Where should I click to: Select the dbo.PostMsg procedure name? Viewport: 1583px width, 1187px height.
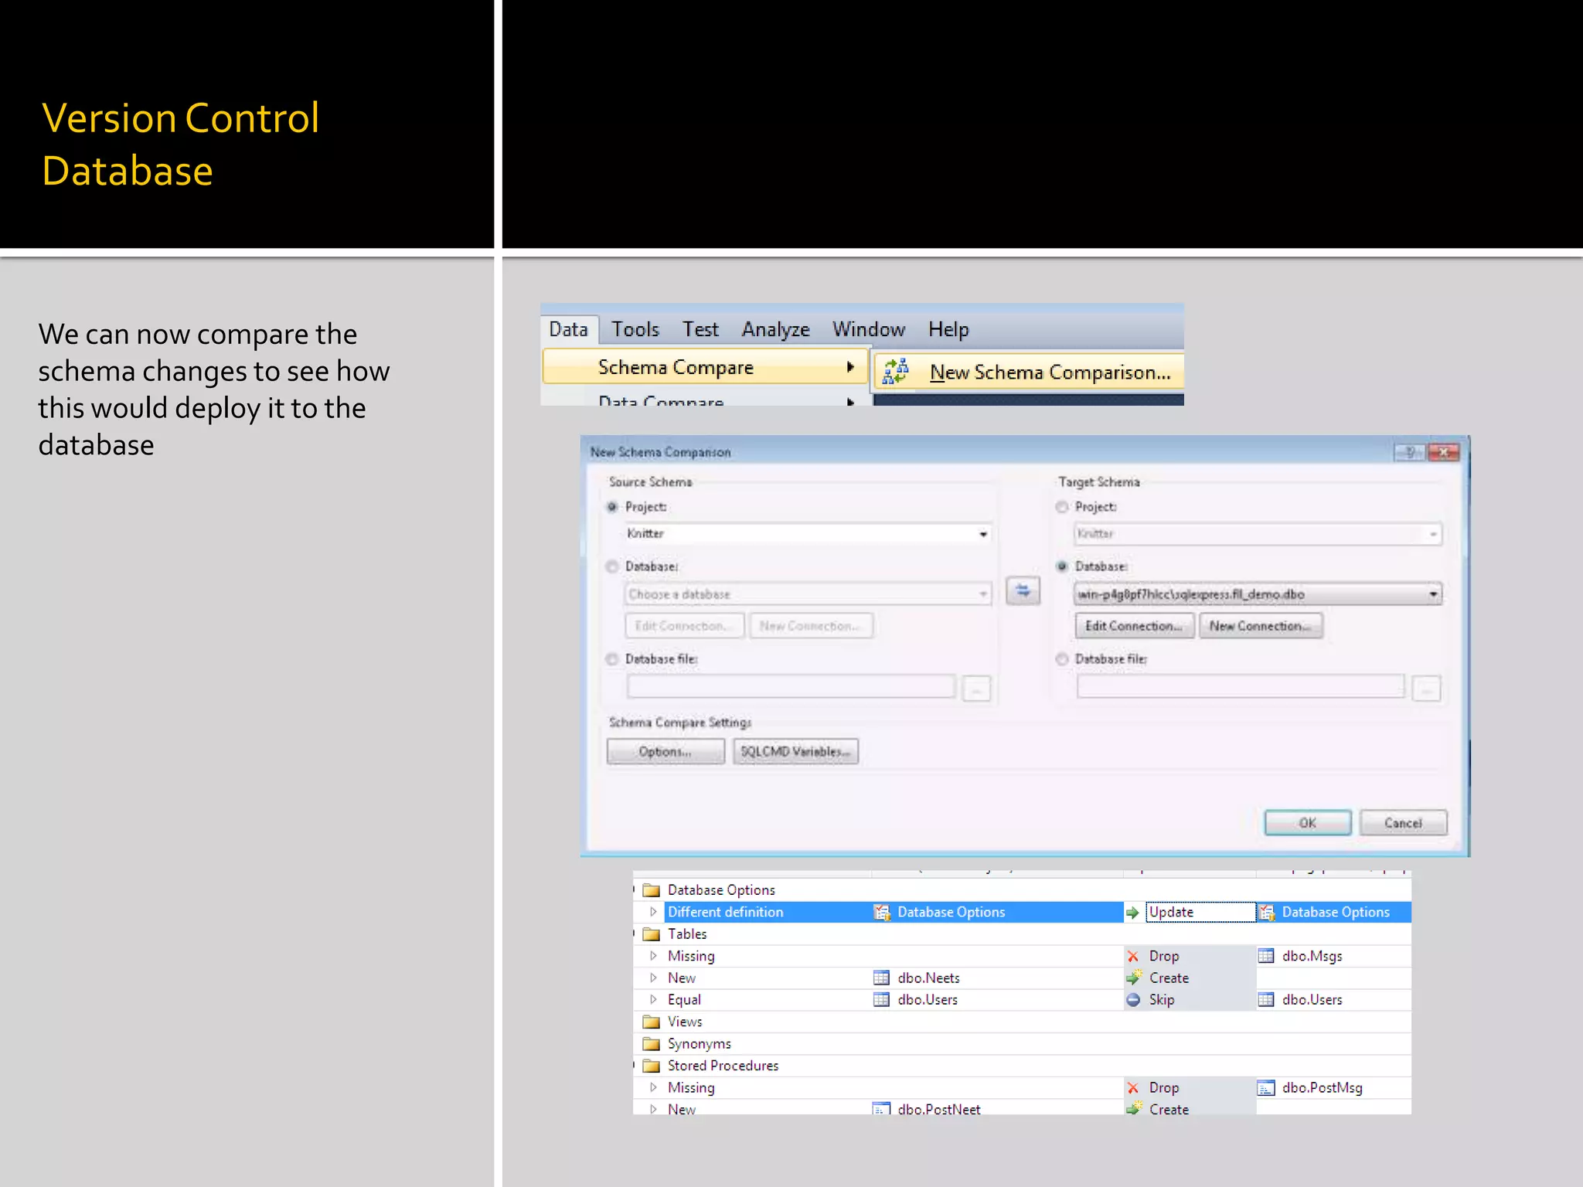tap(1322, 1087)
